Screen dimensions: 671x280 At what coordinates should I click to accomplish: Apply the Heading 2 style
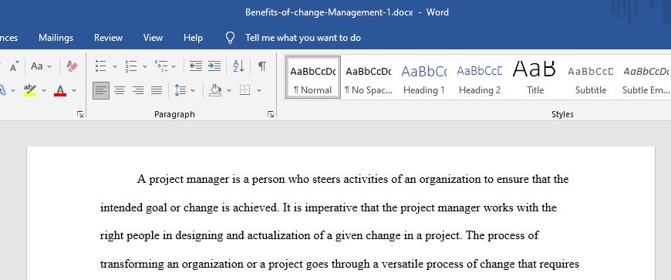(x=480, y=77)
